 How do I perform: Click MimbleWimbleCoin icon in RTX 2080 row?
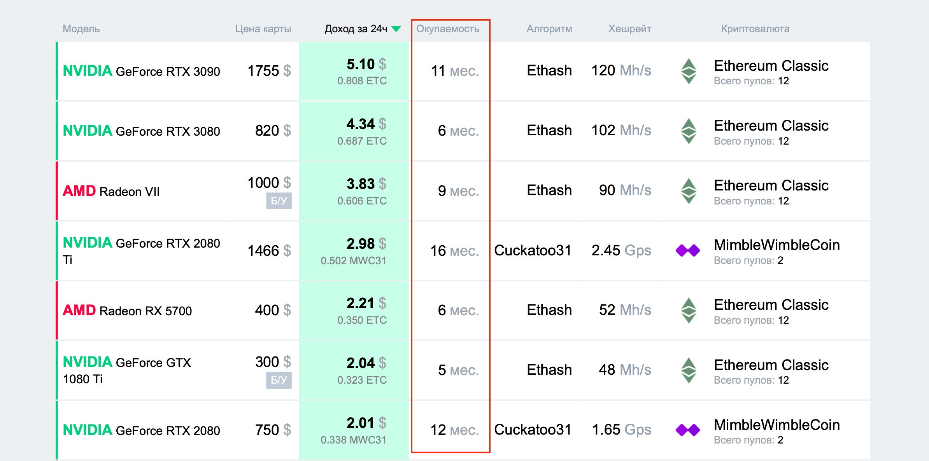[688, 430]
